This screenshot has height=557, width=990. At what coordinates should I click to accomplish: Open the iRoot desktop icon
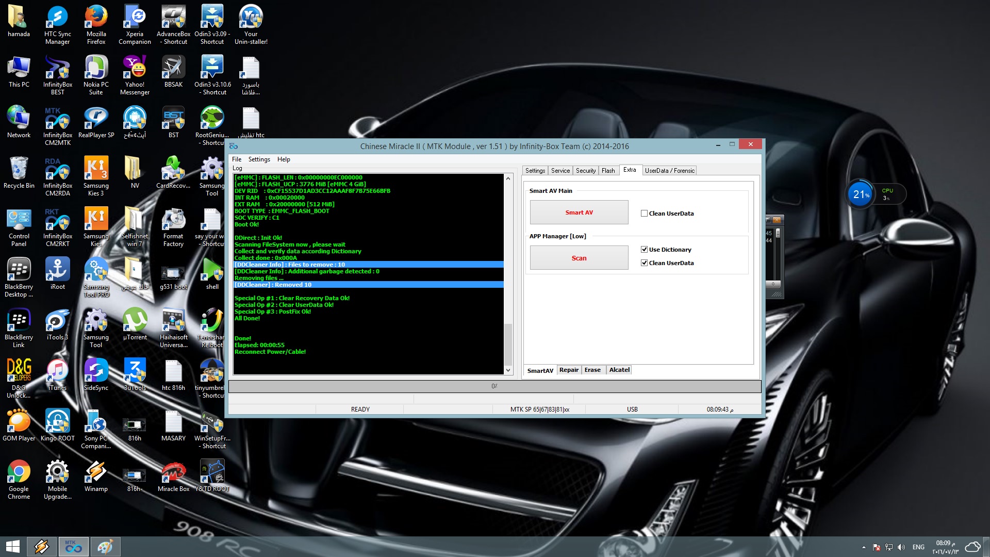[57, 273]
